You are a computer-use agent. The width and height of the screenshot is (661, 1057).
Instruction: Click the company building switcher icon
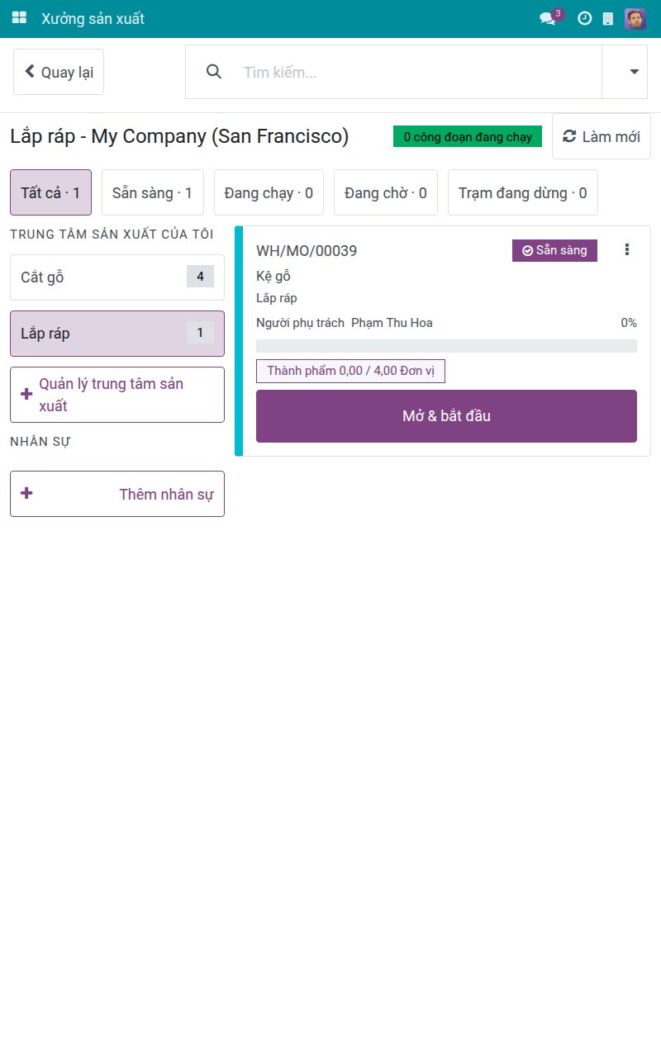point(608,18)
